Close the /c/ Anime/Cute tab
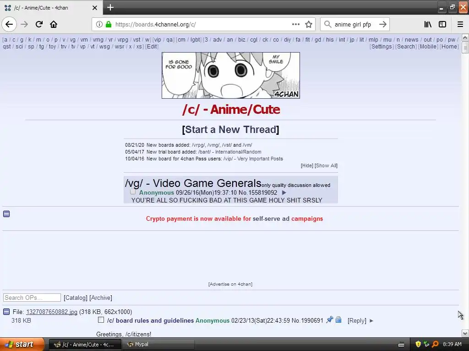This screenshot has width=469, height=351. pos(94,8)
